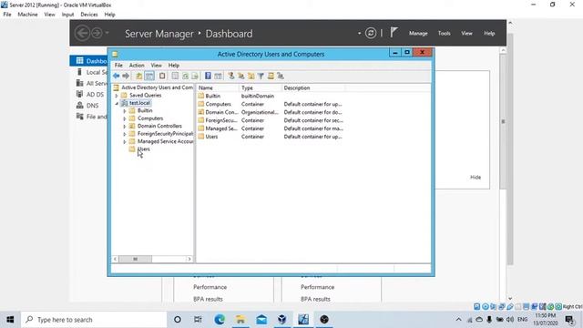
Task: Click the Hide link in Server Manager
Action: point(476,178)
